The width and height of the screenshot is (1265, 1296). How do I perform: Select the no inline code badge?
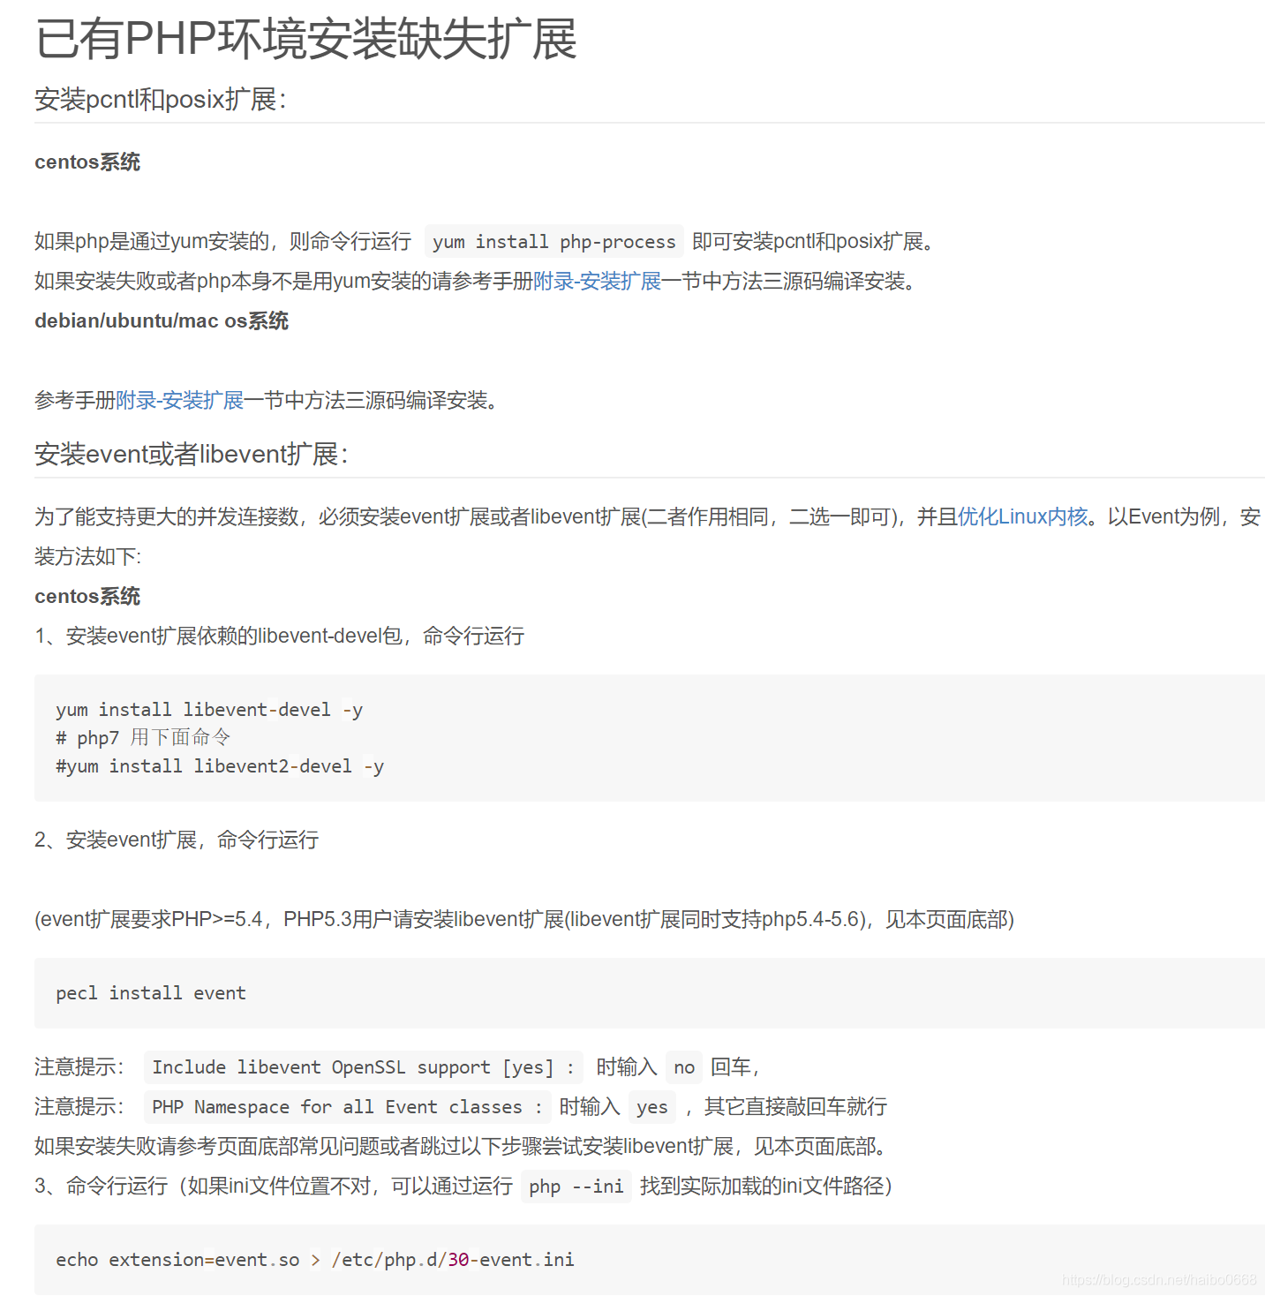pos(683,1066)
